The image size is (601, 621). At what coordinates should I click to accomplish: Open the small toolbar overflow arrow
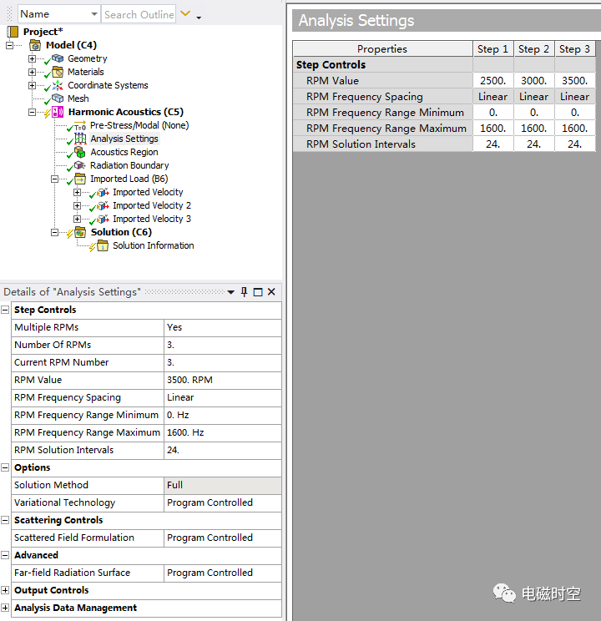pos(199,18)
